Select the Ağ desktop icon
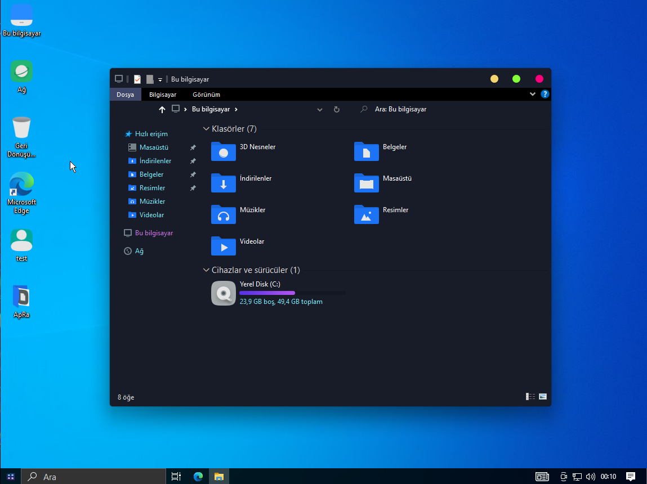 click(x=21, y=77)
